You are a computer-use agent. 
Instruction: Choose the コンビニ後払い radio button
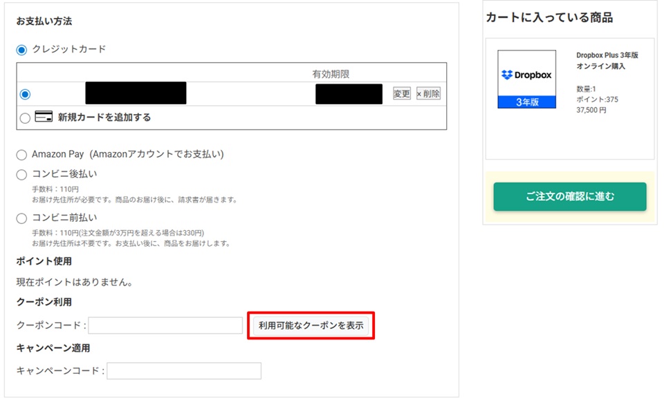[x=21, y=174]
